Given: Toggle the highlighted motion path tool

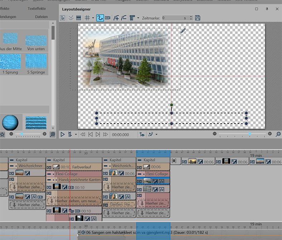Looking at the screenshot, I should (x=100, y=17).
